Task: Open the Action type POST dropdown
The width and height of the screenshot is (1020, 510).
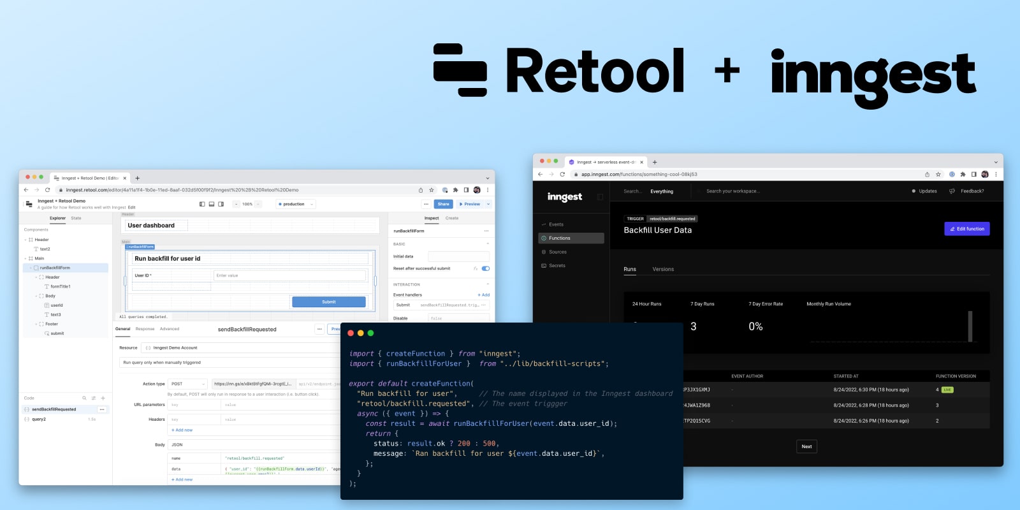Action: 188,384
